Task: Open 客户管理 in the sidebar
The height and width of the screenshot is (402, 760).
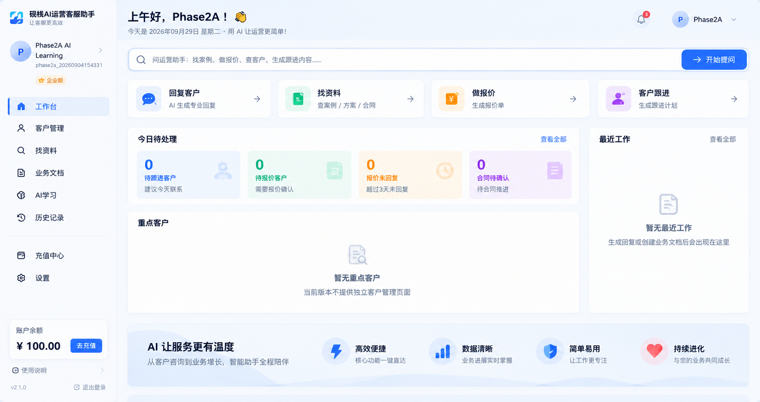Action: pos(59,128)
